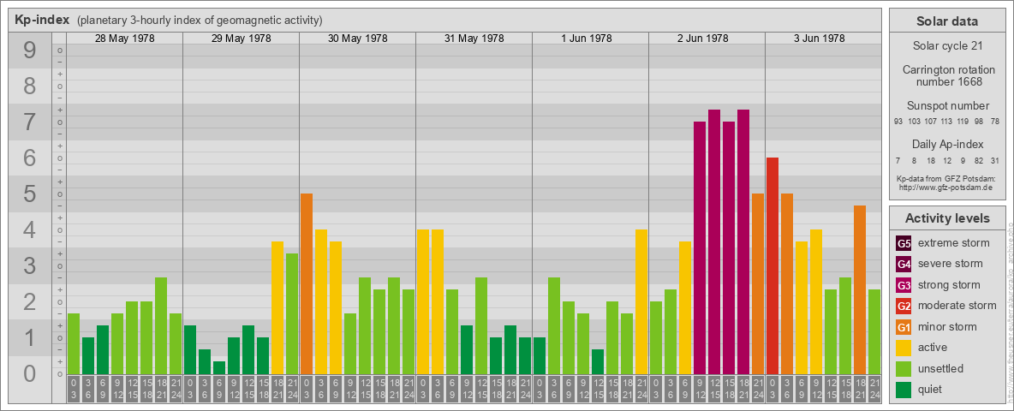The height and width of the screenshot is (411, 1014).
Task: Select the 29 May 1978 6-9 shortest bar
Action: (219, 367)
